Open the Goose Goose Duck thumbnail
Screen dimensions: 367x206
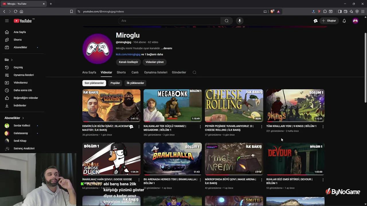[112, 159]
